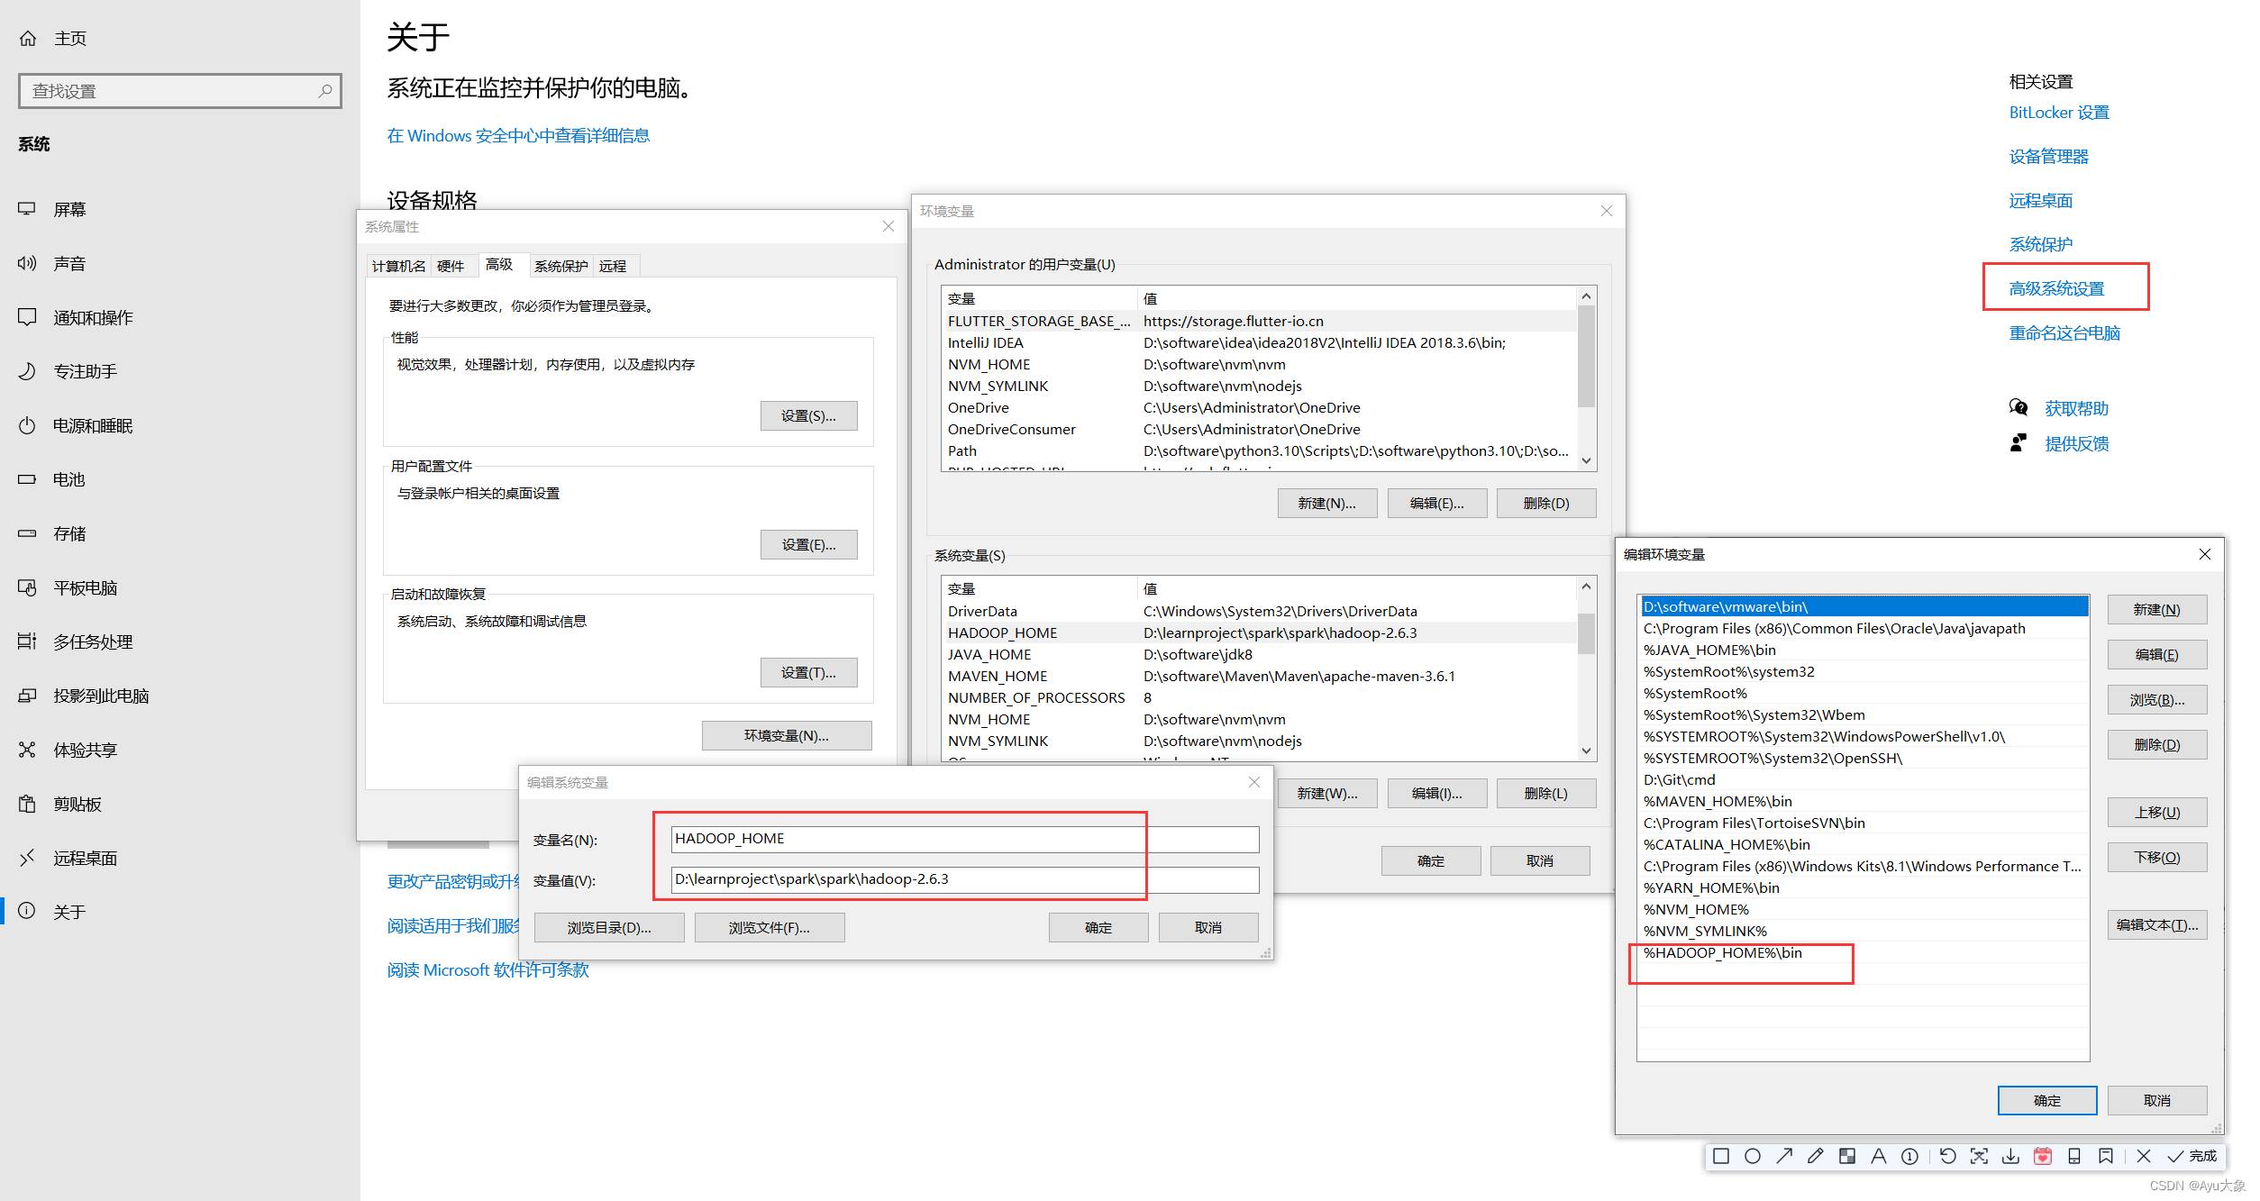Select HADOOP_HOME row in system variables
Viewport: 2260px width, 1201px height.
[x=1258, y=632]
